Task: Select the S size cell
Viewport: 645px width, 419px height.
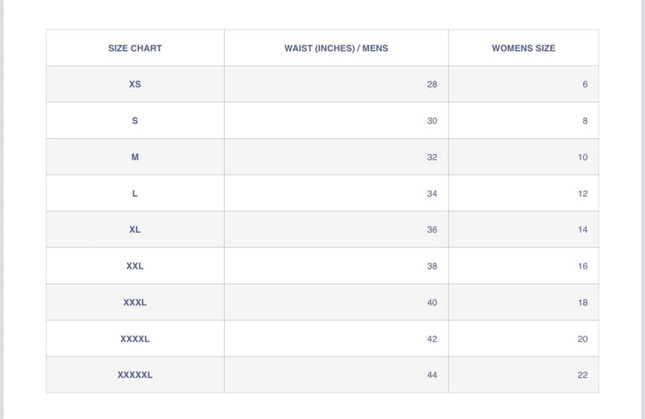Action: [x=134, y=121]
